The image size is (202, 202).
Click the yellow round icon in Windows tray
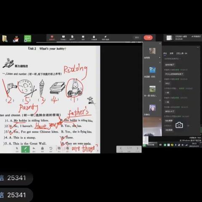(x=172, y=145)
